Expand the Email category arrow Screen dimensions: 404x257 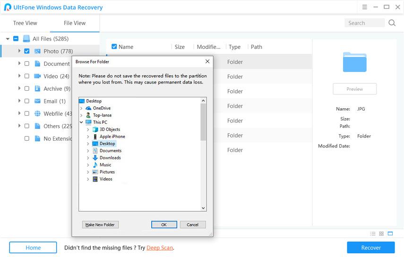point(19,101)
